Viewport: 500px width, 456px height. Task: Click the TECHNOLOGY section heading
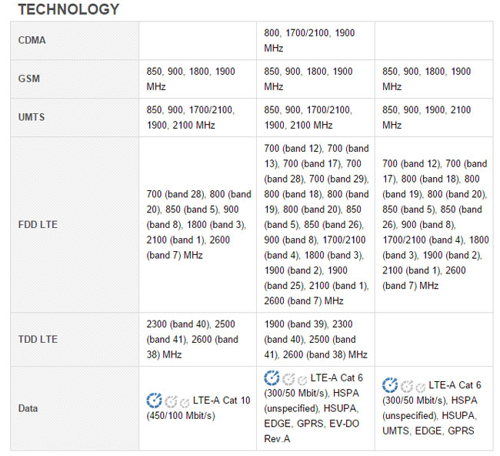pyautogui.click(x=68, y=9)
